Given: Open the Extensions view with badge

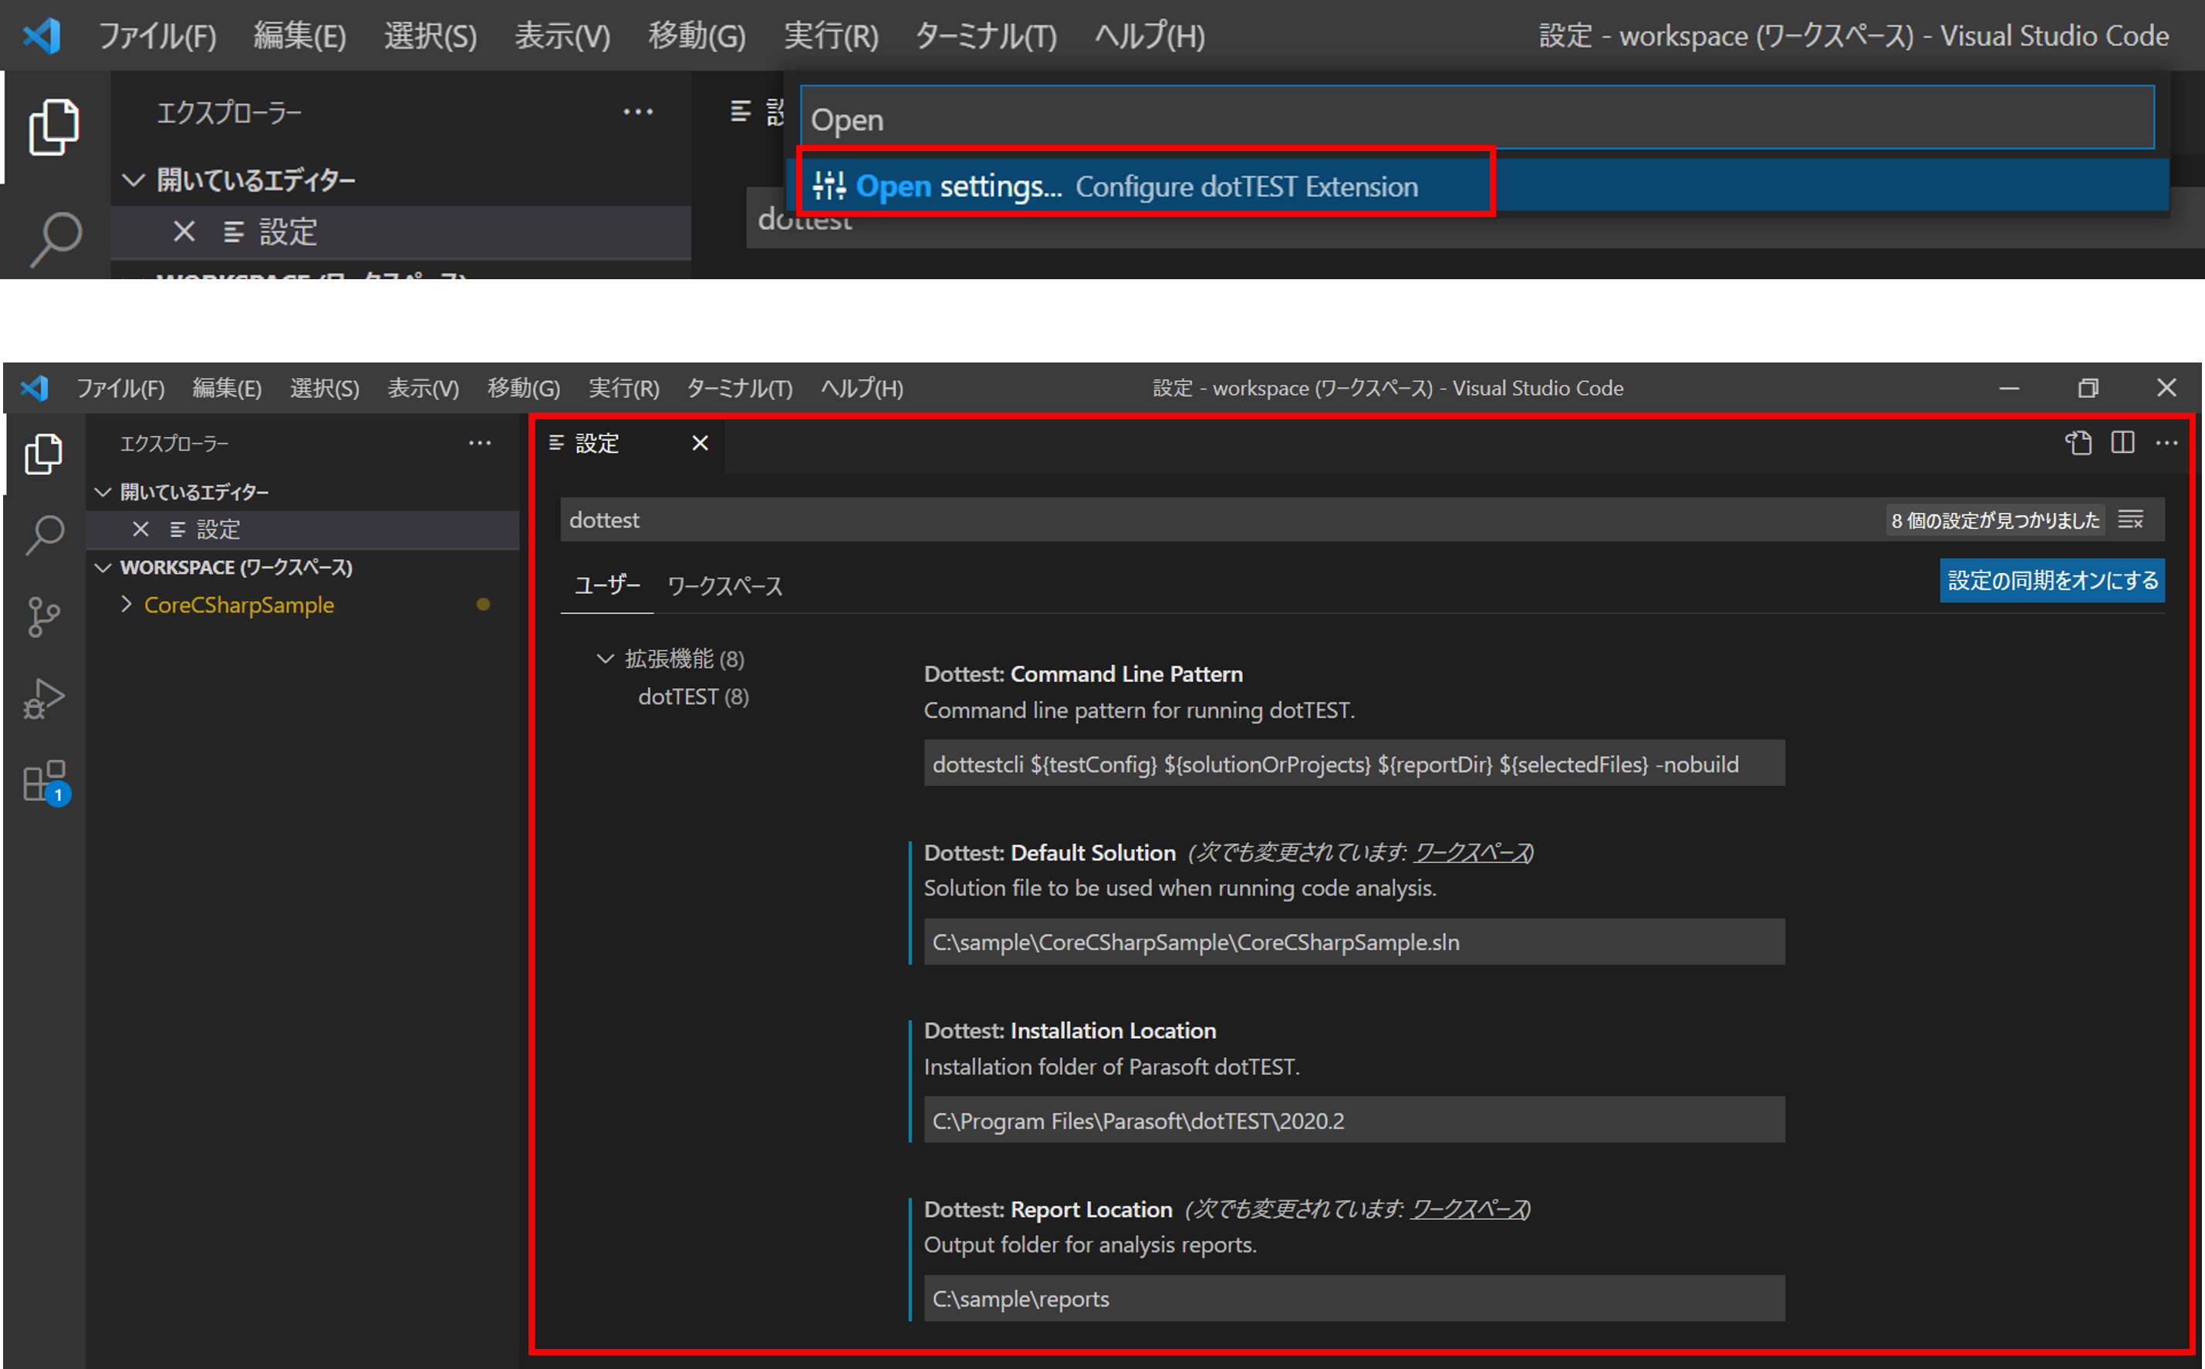Looking at the screenshot, I should tap(43, 781).
